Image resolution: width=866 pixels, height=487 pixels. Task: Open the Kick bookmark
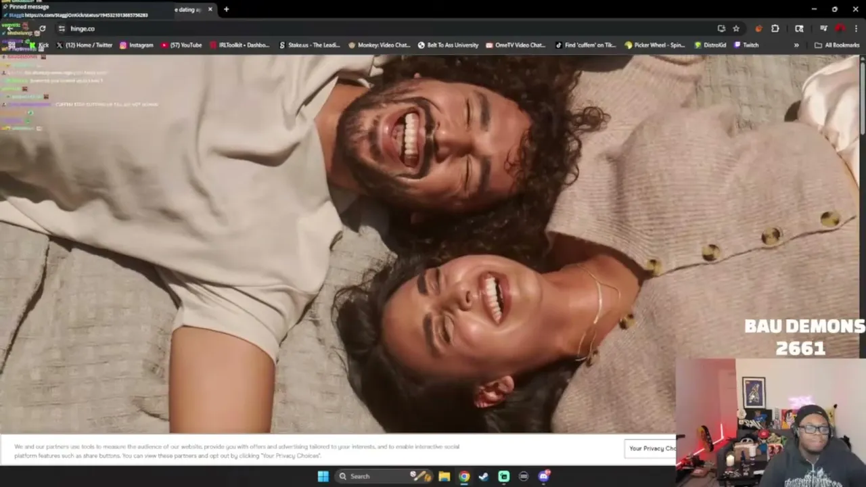click(39, 45)
